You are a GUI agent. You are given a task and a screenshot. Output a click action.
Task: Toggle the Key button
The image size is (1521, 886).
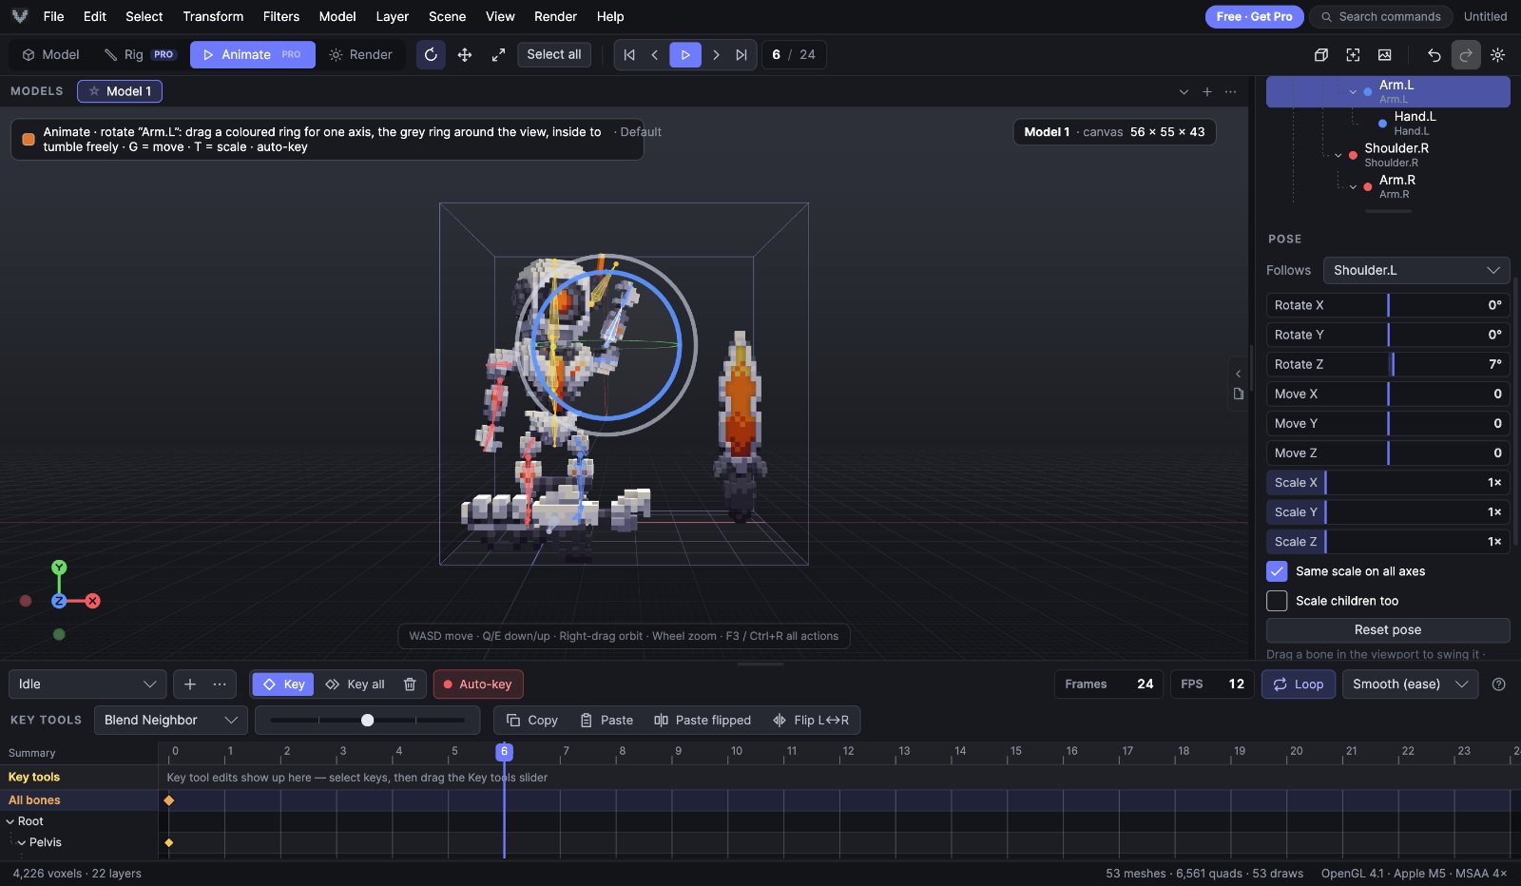click(x=283, y=684)
